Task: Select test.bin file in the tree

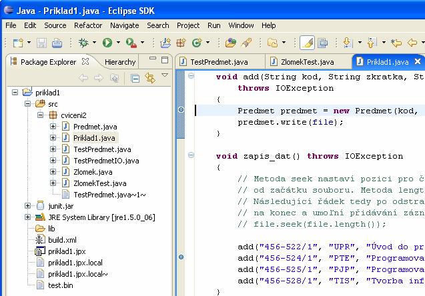Action: [x=61, y=285]
